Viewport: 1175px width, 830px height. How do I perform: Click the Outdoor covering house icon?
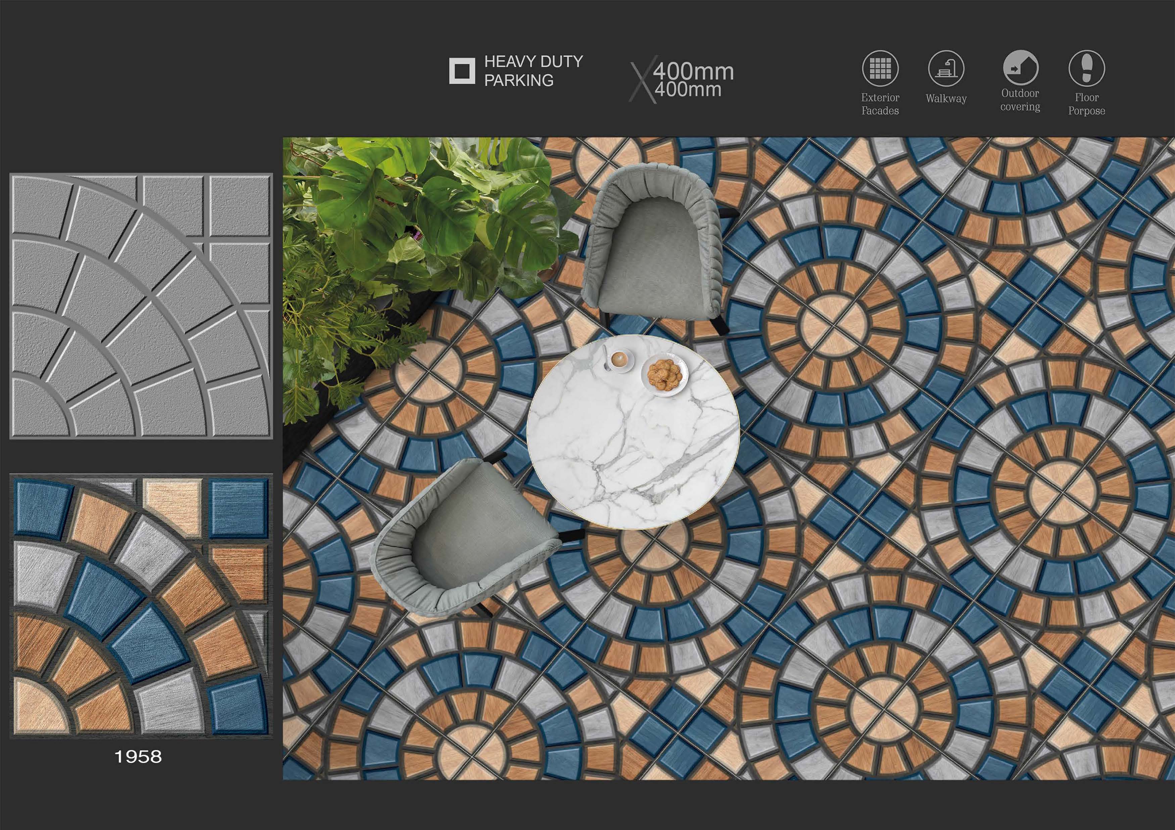[x=1021, y=67]
